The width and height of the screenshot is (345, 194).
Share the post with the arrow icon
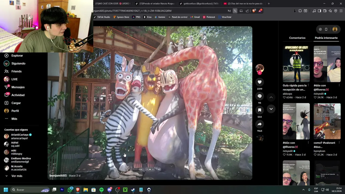[x=260, y=124]
